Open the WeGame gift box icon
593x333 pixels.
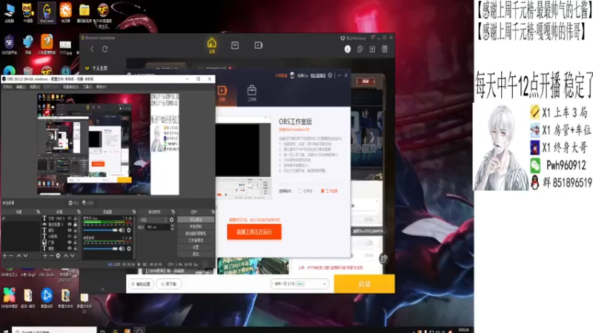pyautogui.click(x=385, y=49)
